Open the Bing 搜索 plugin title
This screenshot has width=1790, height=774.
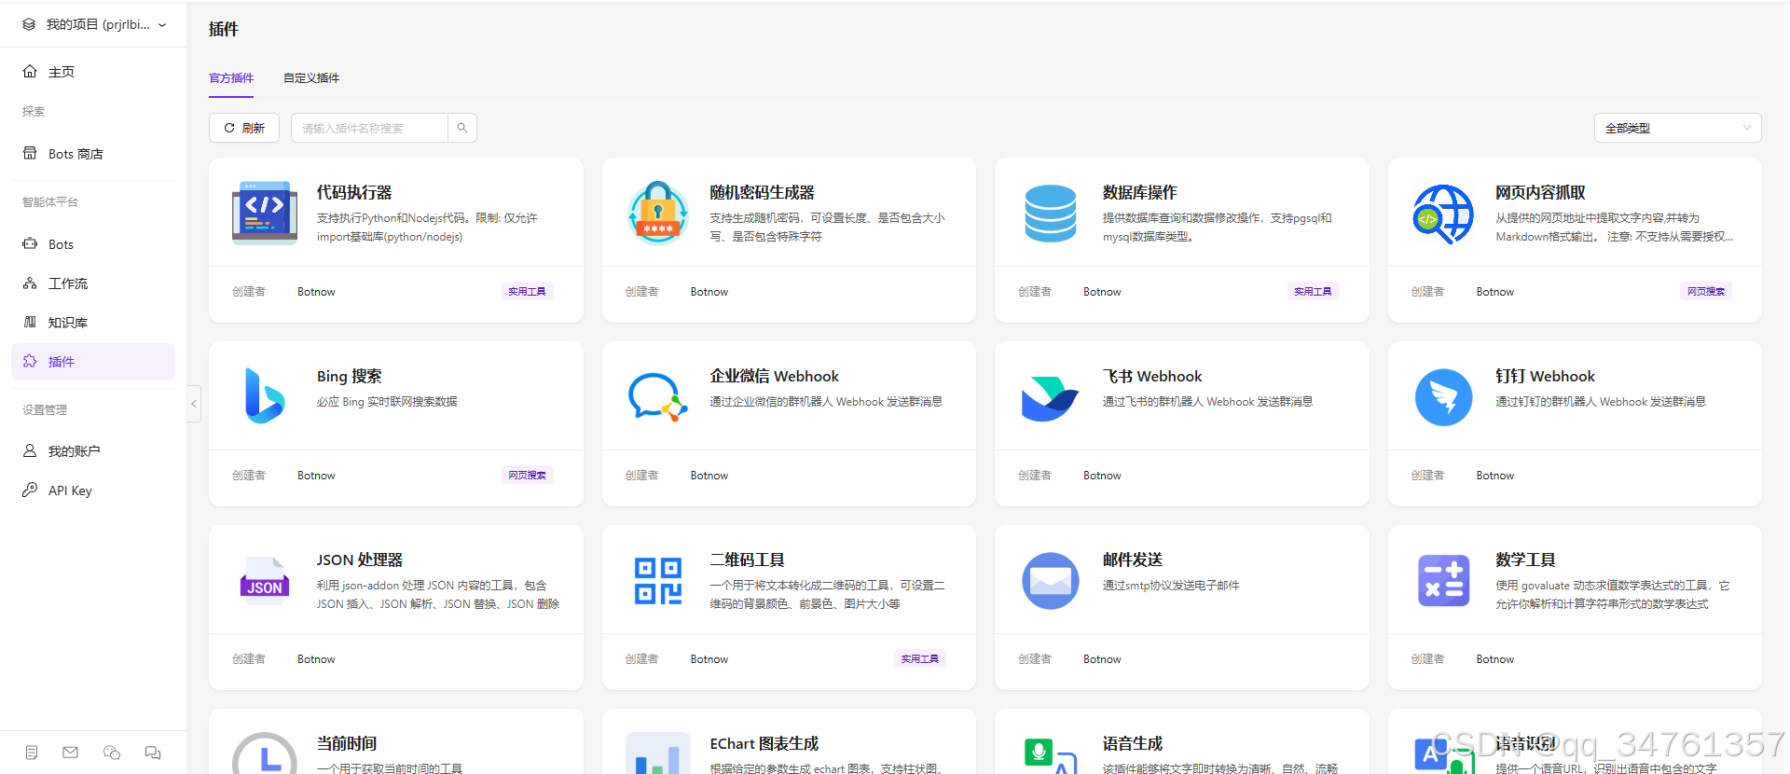[350, 376]
